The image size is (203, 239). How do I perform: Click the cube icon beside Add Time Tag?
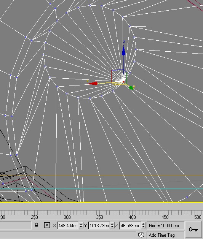pos(141,235)
